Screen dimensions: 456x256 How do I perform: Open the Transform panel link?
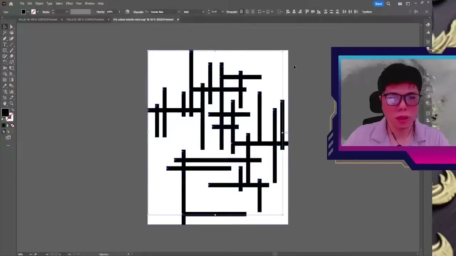click(x=367, y=12)
